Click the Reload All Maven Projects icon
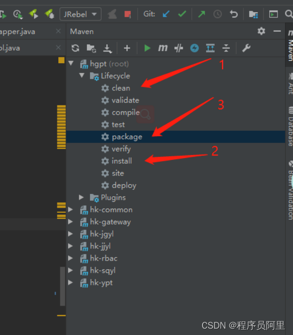293x335 pixels. 75,48
